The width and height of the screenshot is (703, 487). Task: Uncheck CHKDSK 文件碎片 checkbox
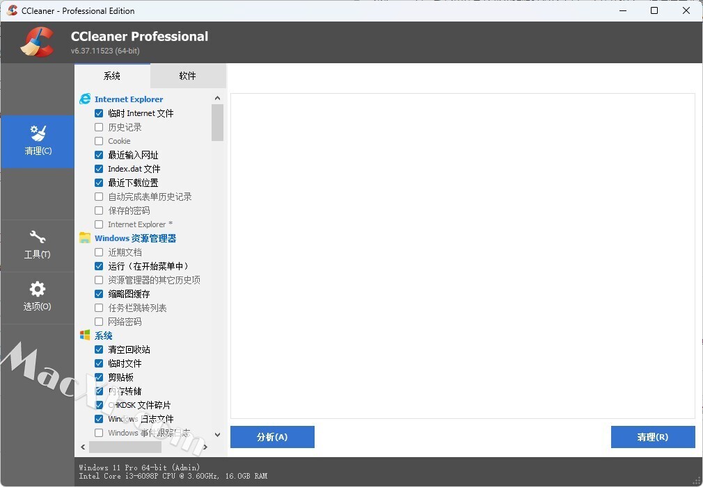point(99,404)
